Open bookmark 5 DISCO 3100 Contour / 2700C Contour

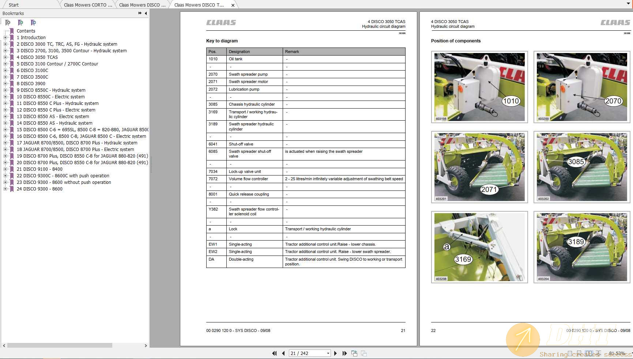[x=57, y=64]
